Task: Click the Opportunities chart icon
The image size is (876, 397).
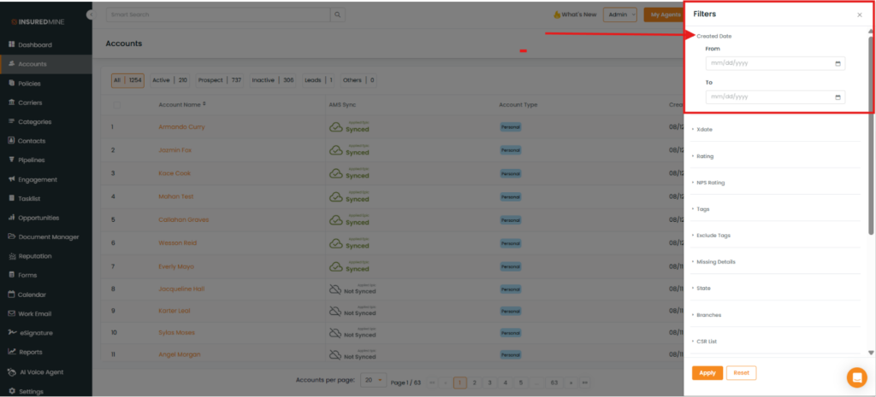Action: click(x=12, y=218)
